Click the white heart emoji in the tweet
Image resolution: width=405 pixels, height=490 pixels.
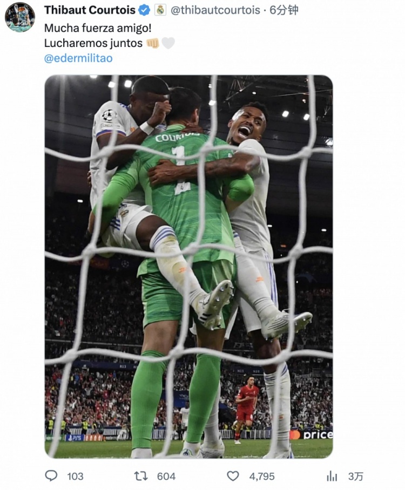tap(168, 43)
